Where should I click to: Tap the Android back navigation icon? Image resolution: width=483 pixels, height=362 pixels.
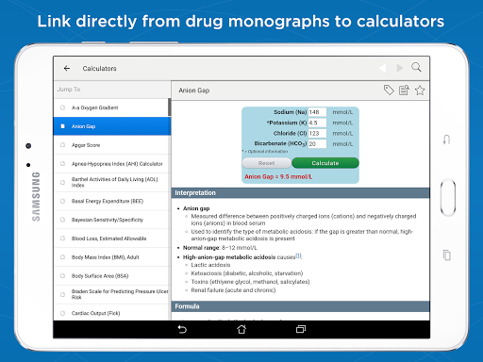(182, 329)
